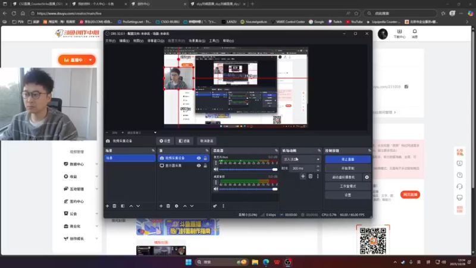This screenshot has height=268, width=476.
Task: Open advanced audio properties in mixer footer
Action: pyautogui.click(x=215, y=206)
